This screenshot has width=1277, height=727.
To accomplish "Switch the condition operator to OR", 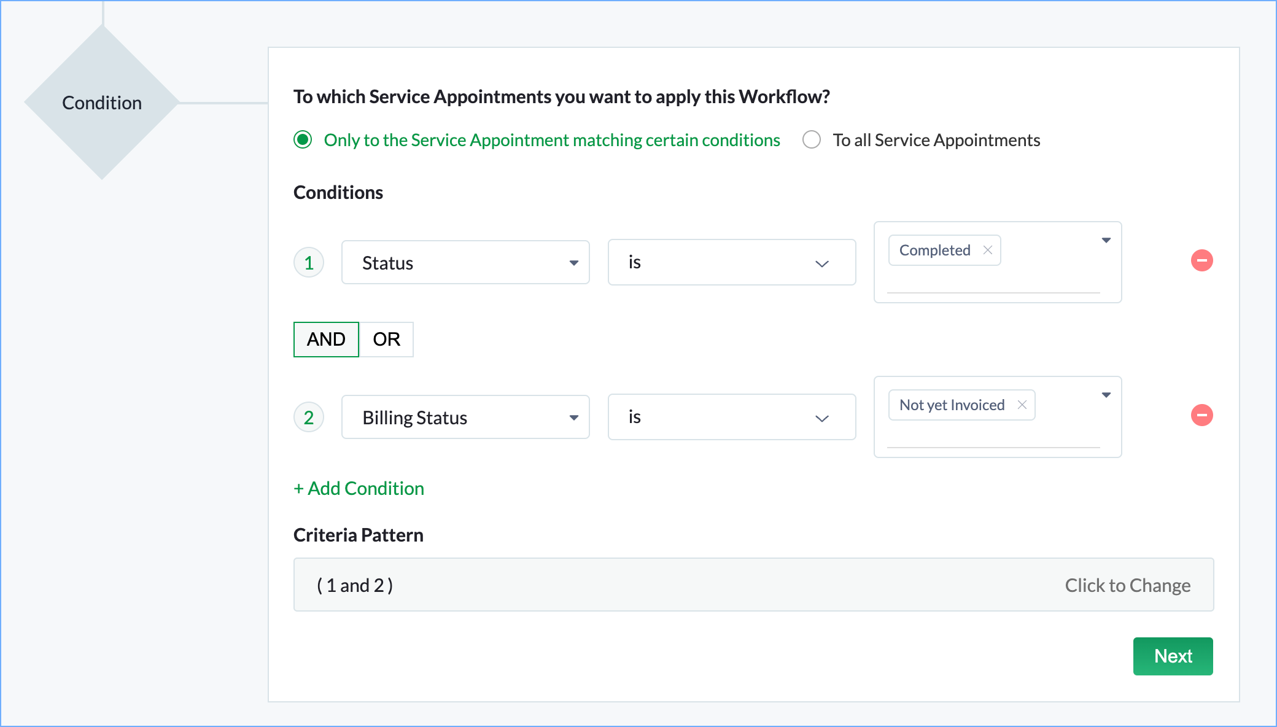I will coord(386,339).
